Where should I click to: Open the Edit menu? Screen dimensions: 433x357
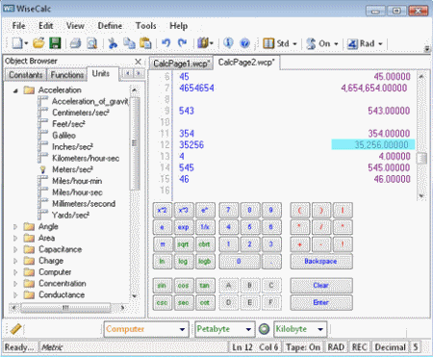click(45, 26)
